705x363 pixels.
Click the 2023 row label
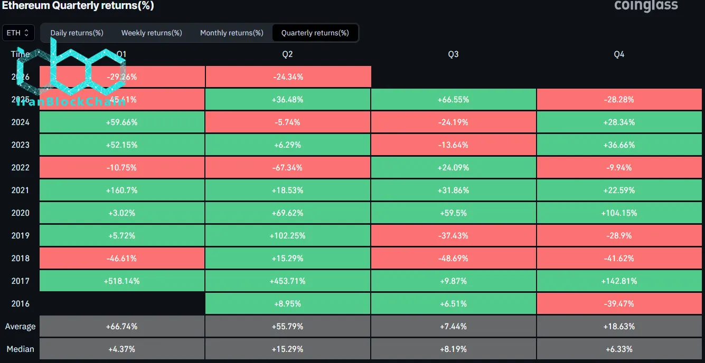pyautogui.click(x=21, y=145)
